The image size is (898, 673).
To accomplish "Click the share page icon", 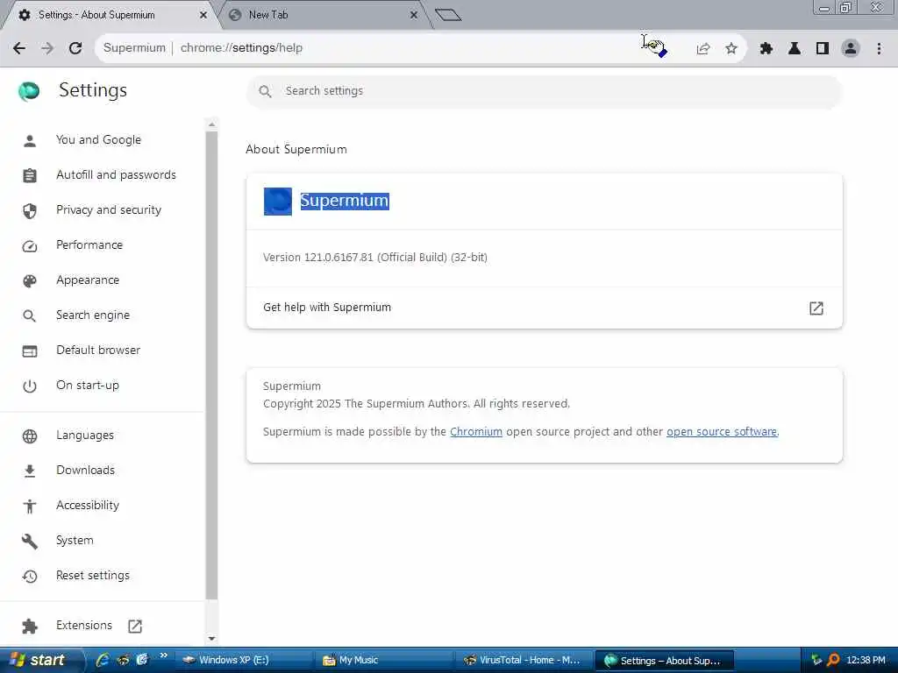I will click(x=703, y=49).
